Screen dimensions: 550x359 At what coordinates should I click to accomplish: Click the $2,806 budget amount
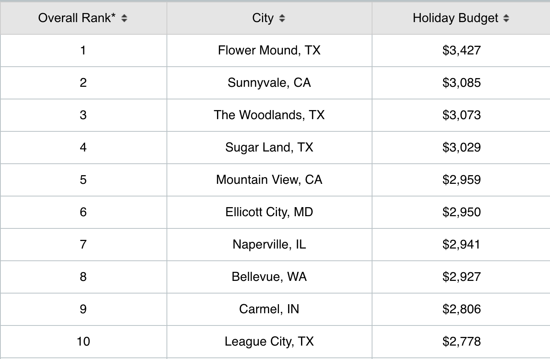pyautogui.click(x=461, y=309)
